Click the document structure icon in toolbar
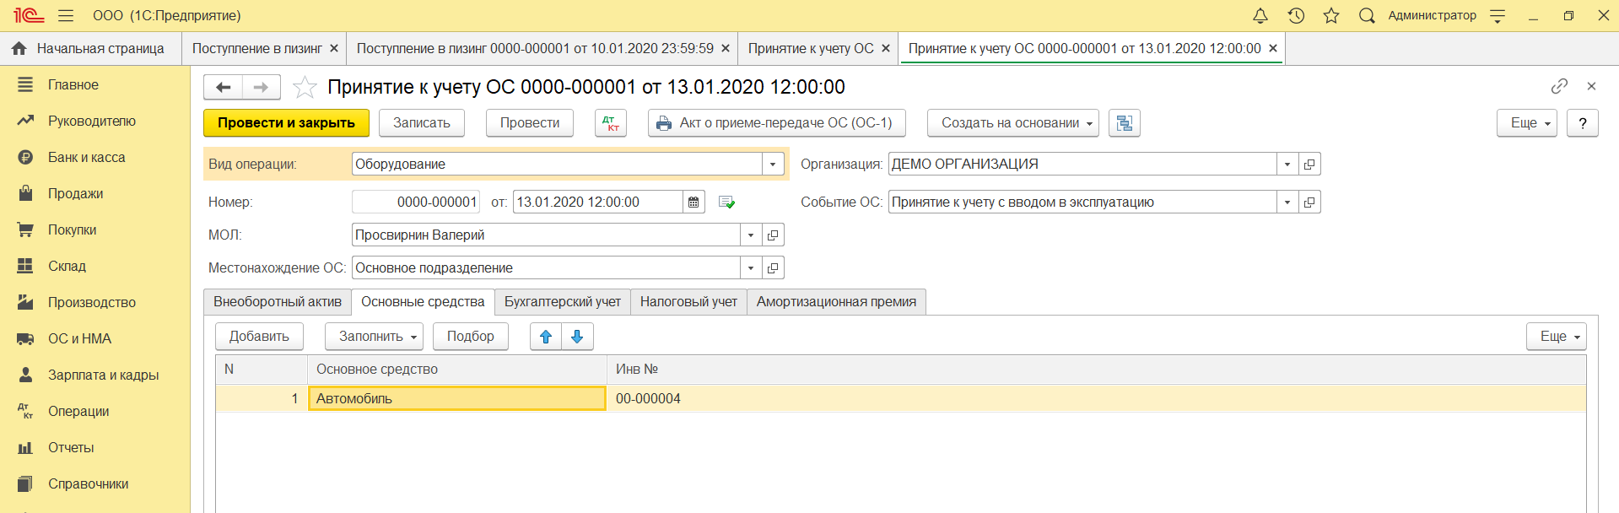 pyautogui.click(x=1124, y=123)
